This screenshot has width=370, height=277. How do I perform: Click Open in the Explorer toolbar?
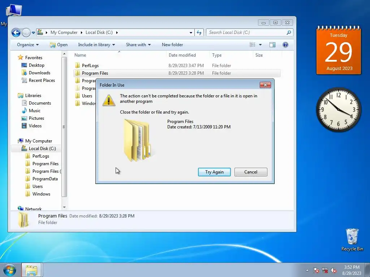point(59,45)
